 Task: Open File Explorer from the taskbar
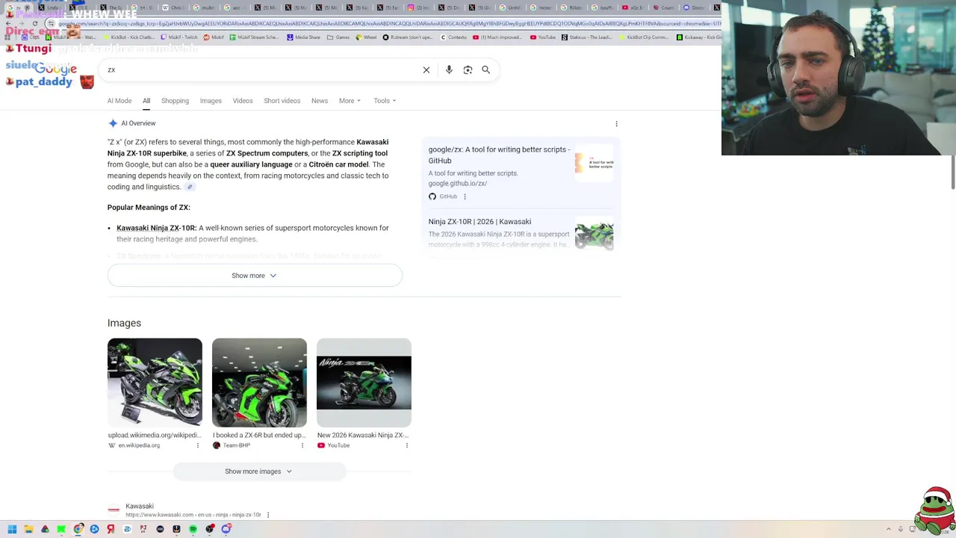pyautogui.click(x=28, y=529)
